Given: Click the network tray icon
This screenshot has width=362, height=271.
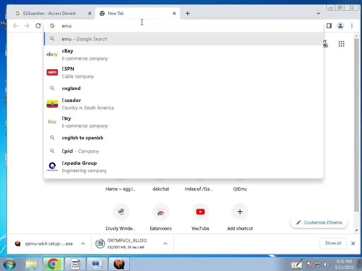Looking at the screenshot, I should pos(318,264).
